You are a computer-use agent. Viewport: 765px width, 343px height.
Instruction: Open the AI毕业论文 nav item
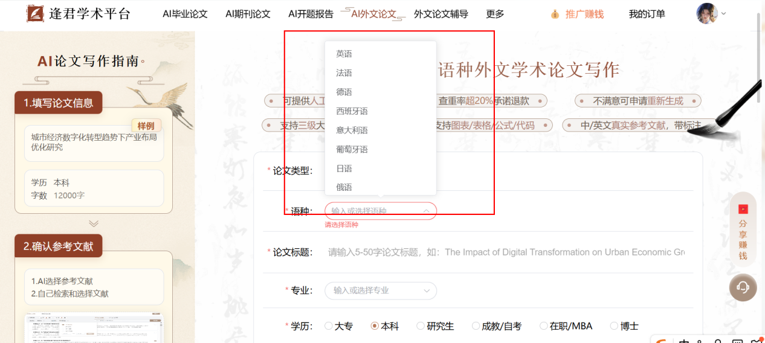click(185, 14)
